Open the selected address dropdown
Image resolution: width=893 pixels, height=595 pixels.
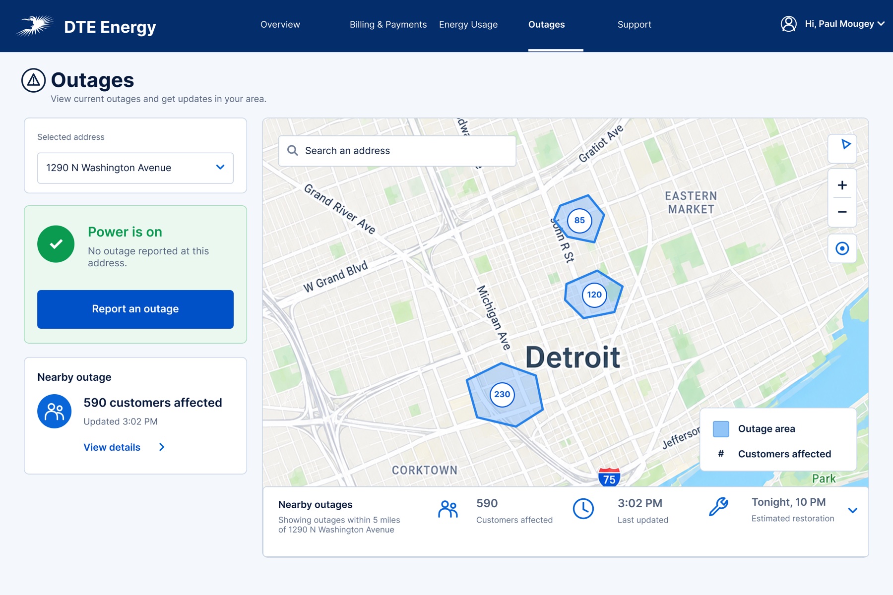[135, 168]
